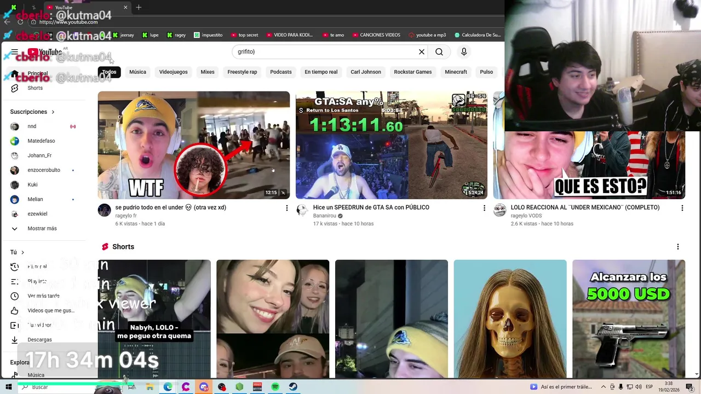Click the 'Bananirou' channel name
Image resolution: width=701 pixels, height=394 pixels.
click(325, 216)
